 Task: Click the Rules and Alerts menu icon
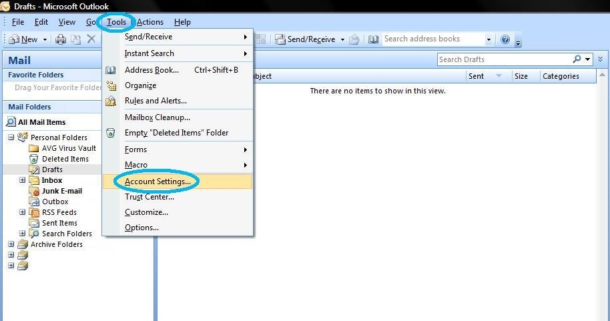[111, 101]
